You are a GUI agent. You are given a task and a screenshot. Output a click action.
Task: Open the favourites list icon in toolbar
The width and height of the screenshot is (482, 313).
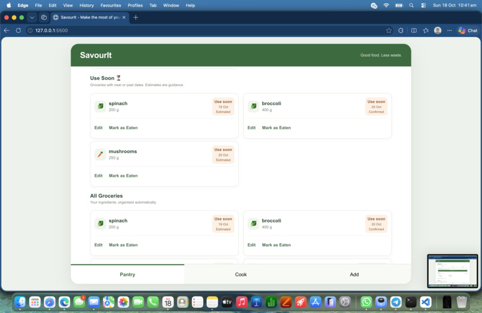pyautogui.click(x=426, y=30)
